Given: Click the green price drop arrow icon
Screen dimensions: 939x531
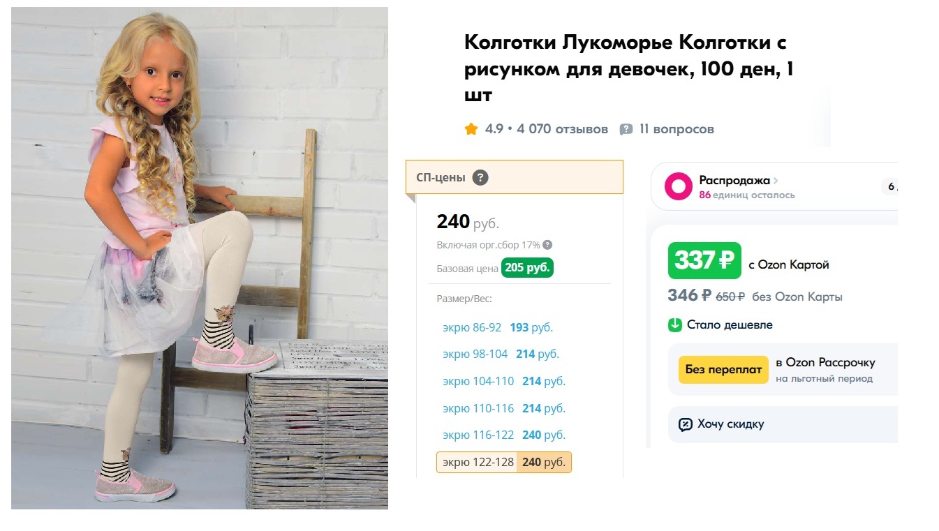Looking at the screenshot, I should [x=674, y=324].
